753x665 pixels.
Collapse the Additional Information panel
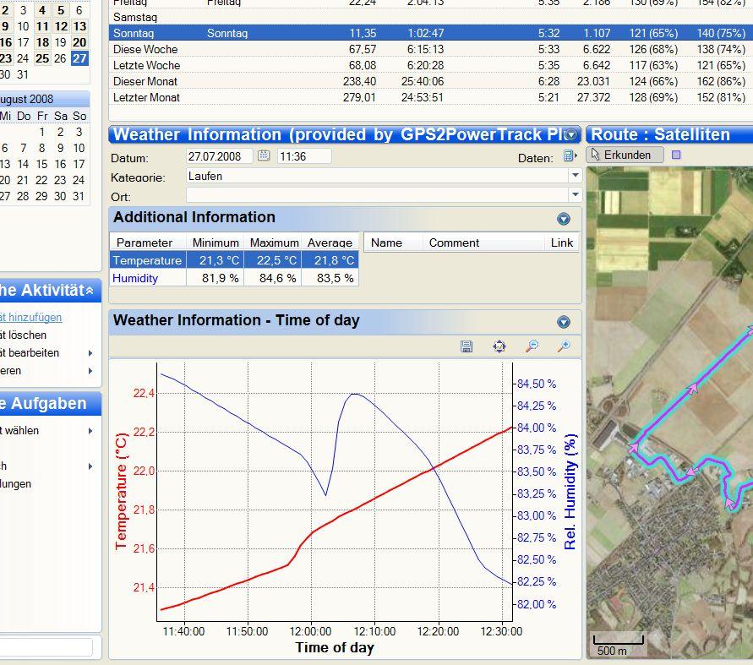(x=564, y=219)
